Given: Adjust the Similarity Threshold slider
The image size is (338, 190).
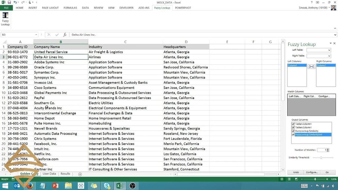Looking at the screenshot, I should [x=321, y=158].
